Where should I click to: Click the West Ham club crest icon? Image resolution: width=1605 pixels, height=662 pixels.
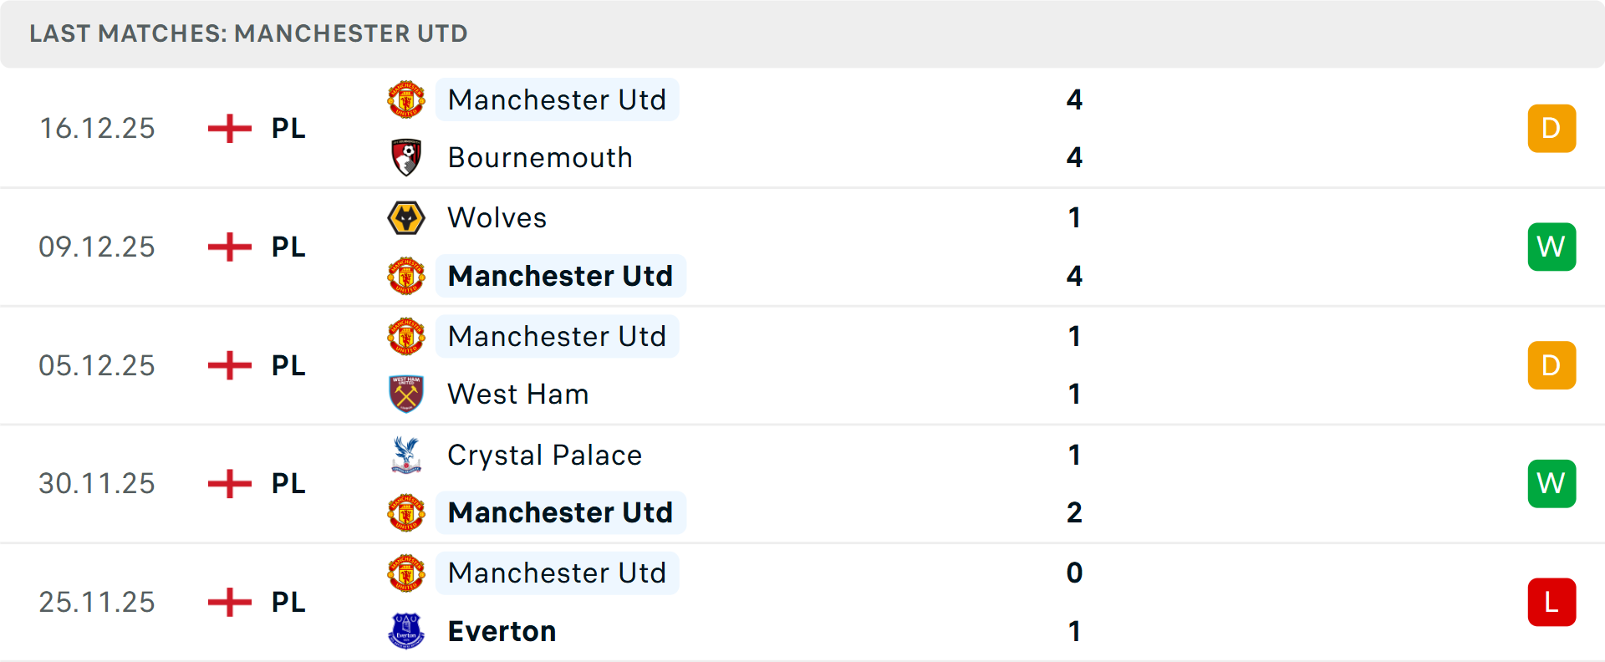406,394
